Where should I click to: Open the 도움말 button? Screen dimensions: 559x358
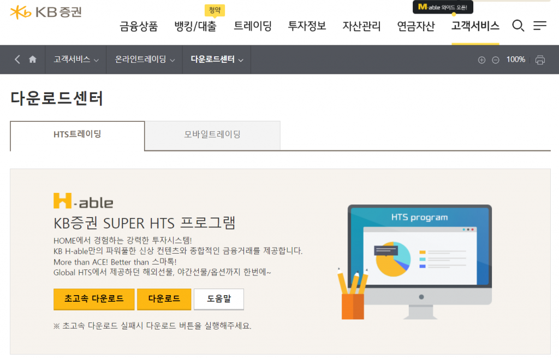[219, 299]
